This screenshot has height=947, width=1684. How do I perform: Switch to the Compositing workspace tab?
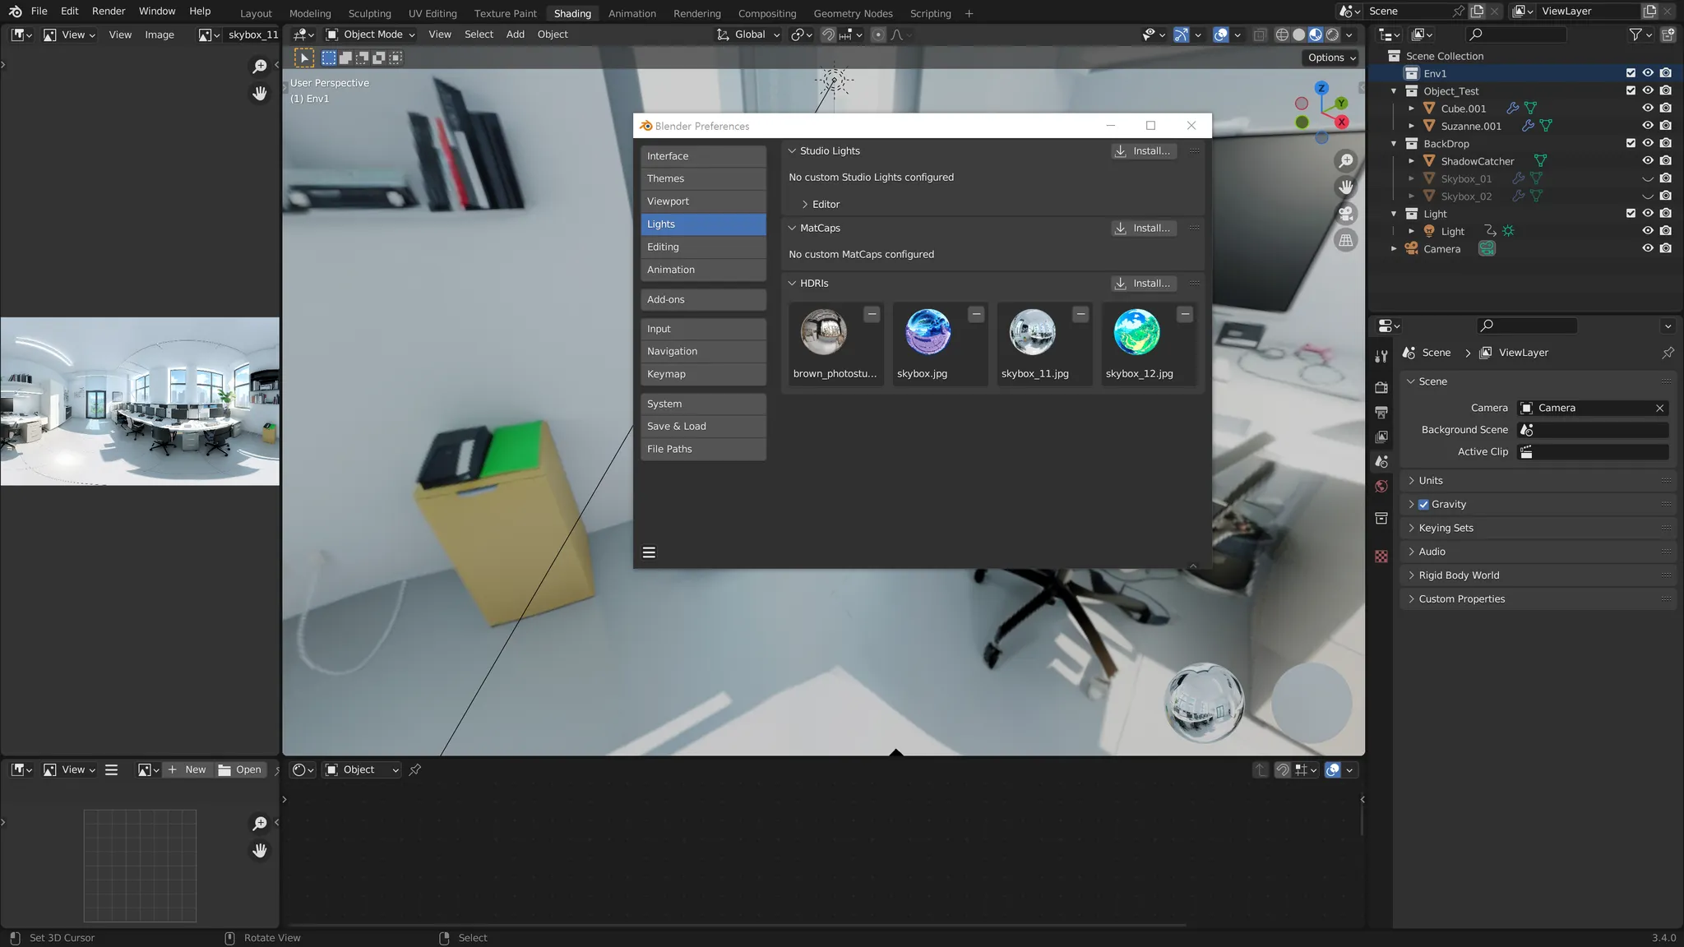[766, 13]
